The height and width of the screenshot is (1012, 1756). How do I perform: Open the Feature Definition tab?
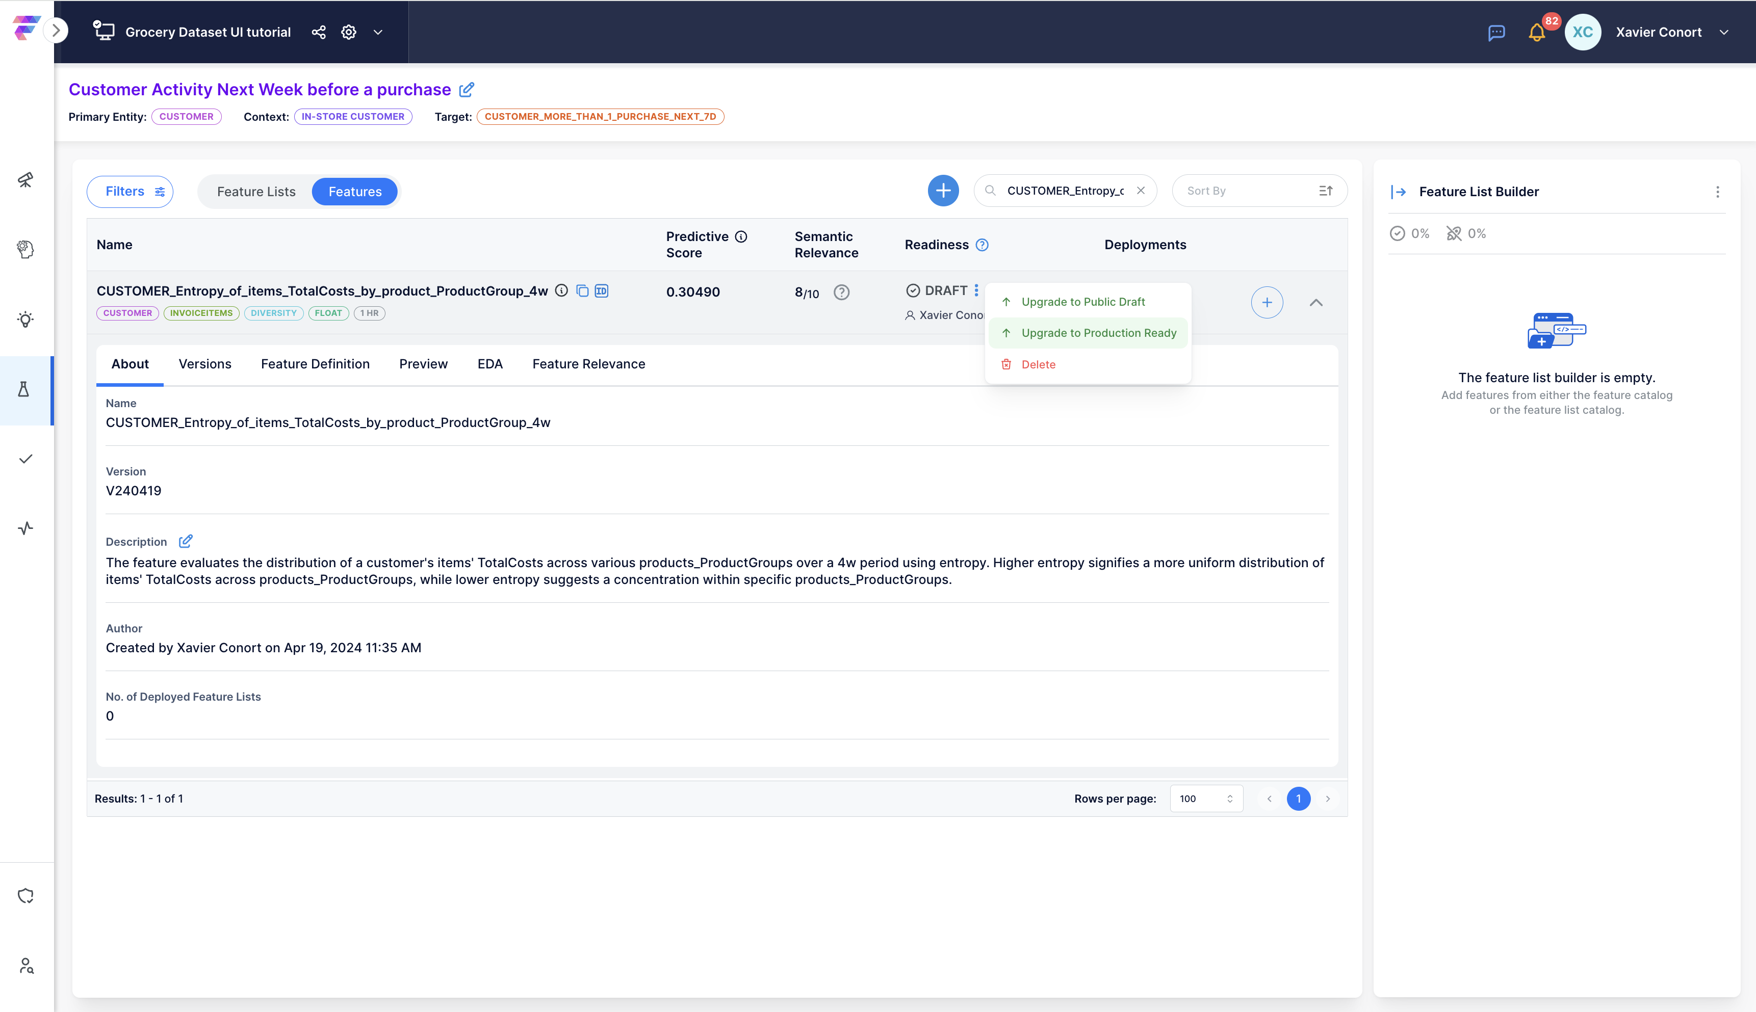315,363
